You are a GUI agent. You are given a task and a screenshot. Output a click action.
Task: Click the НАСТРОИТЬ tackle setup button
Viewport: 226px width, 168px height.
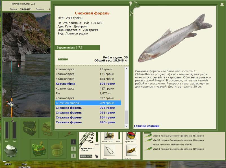coord(86,156)
